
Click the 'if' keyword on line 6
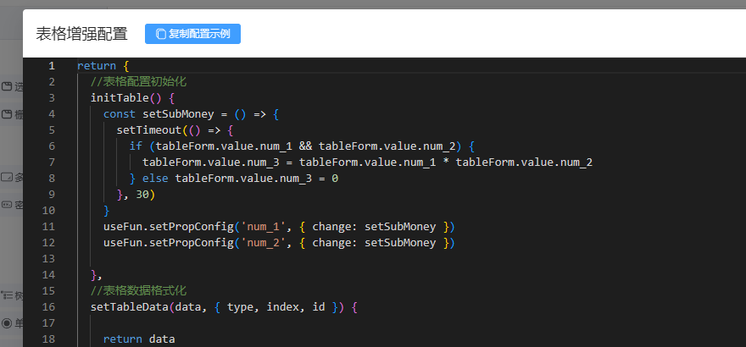(136, 146)
